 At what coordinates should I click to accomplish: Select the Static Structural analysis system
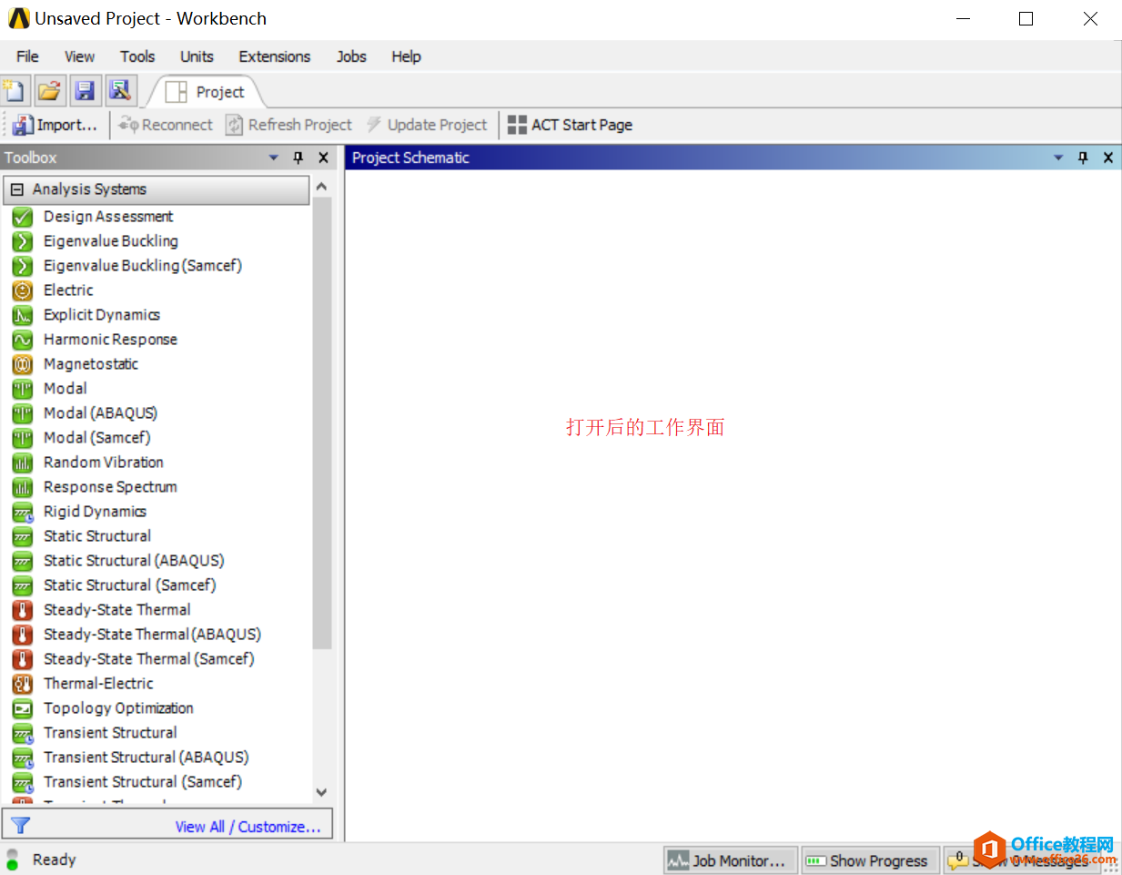[x=97, y=536]
